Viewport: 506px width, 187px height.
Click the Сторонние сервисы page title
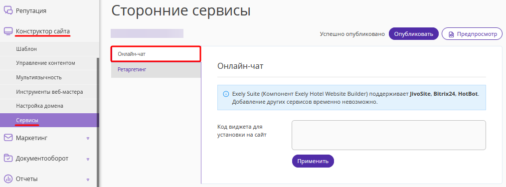point(180,10)
